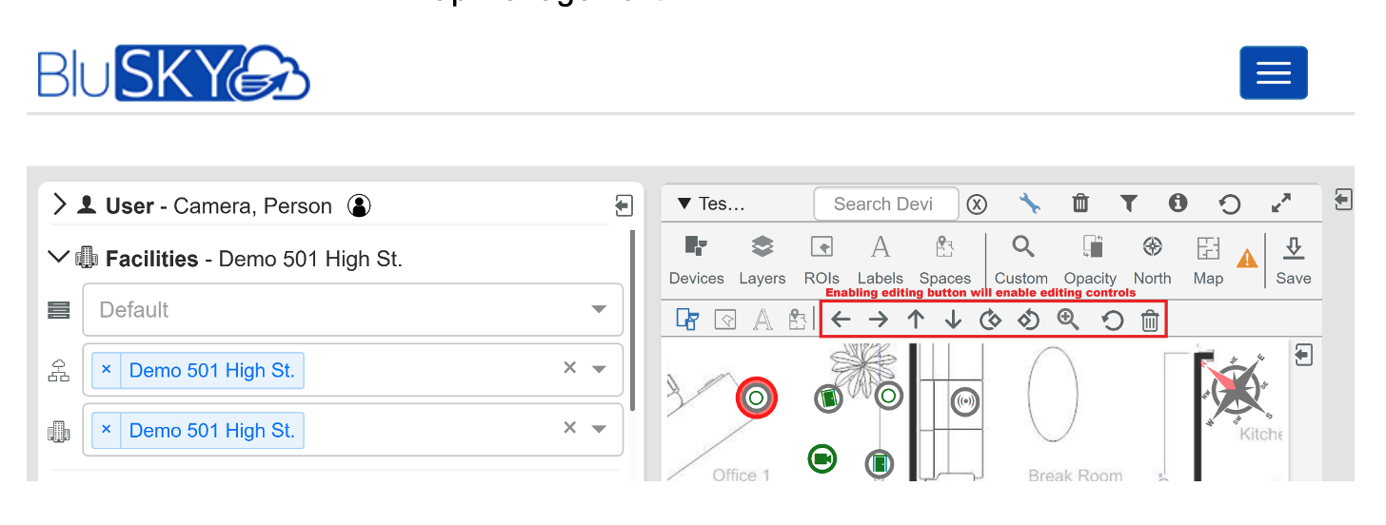This screenshot has width=1386, height=525.
Task: Select the green camera device on map
Action: 822,460
